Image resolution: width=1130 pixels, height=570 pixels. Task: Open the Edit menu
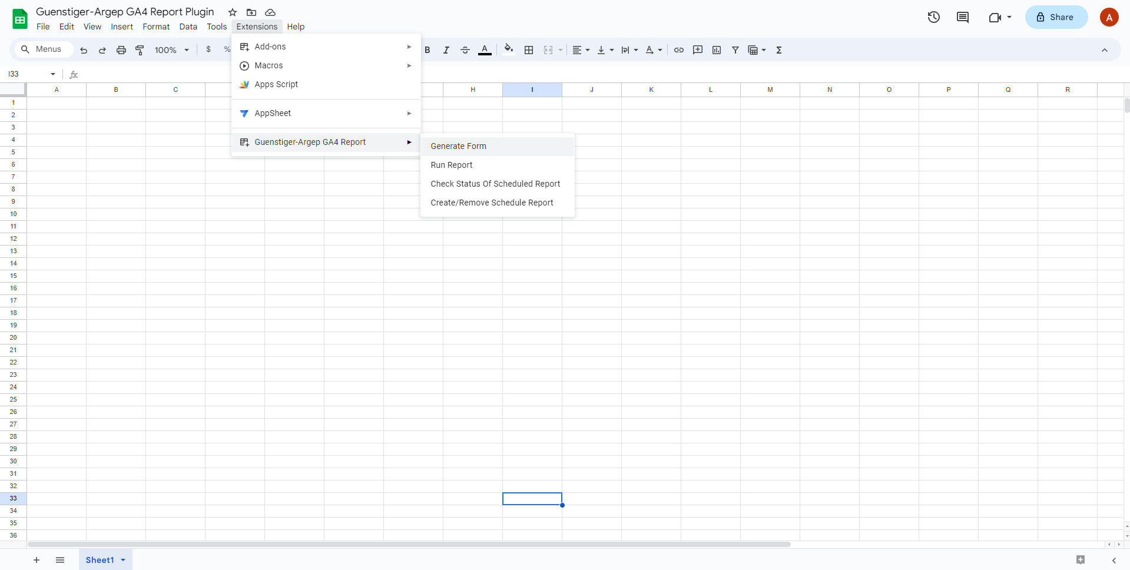[x=67, y=26]
